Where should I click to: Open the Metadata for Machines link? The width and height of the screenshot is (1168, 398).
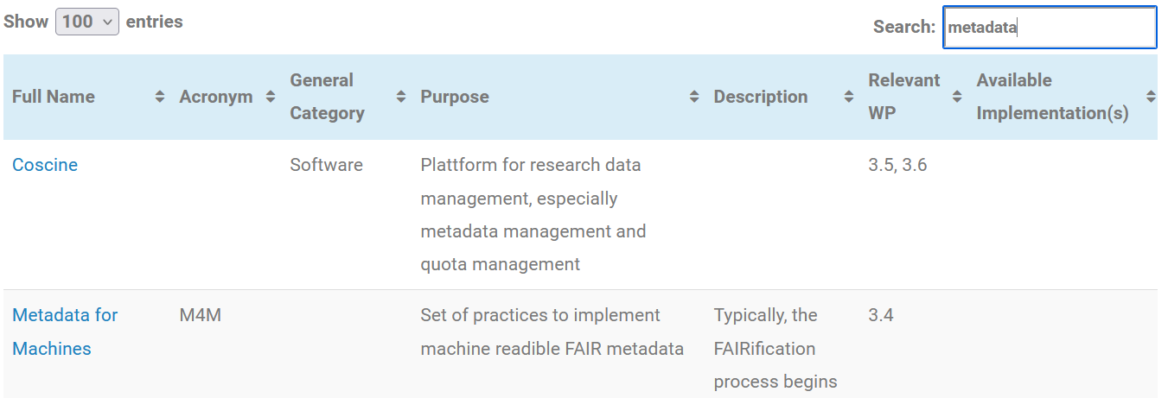(65, 332)
